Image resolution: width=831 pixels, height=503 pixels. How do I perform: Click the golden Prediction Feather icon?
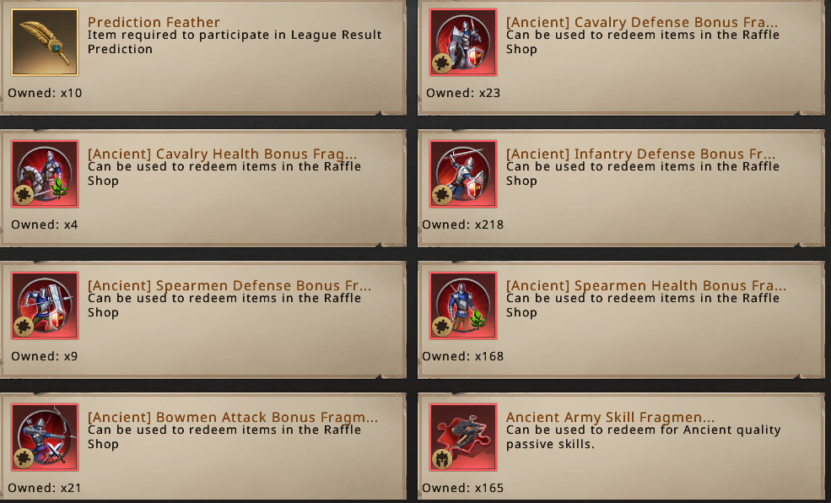coord(45,42)
